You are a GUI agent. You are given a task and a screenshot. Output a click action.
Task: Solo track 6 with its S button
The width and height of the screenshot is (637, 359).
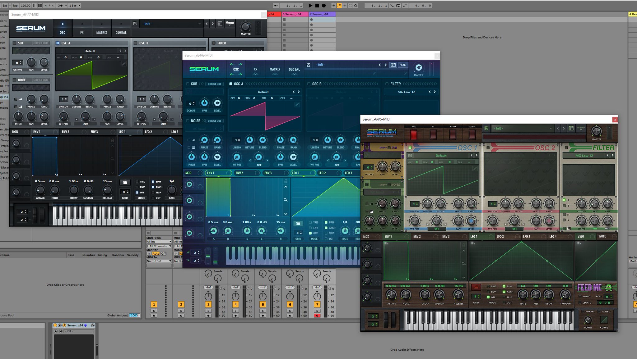coord(290,311)
